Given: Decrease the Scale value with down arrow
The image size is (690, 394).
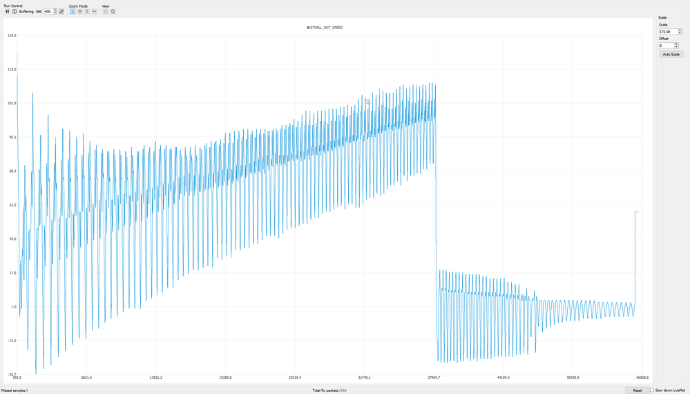Looking at the screenshot, I should pyautogui.click(x=680, y=33).
